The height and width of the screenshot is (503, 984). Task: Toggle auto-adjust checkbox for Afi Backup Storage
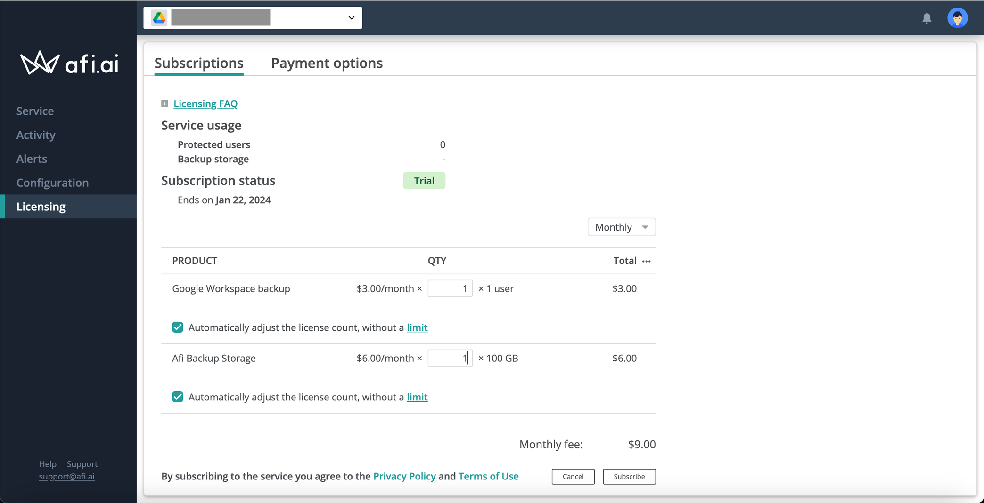coord(178,397)
